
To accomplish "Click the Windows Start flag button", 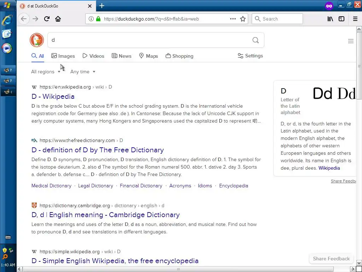I will point(7,5).
